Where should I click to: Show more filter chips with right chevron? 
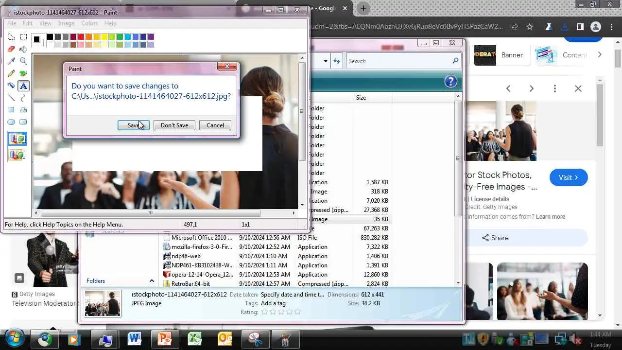(600, 55)
